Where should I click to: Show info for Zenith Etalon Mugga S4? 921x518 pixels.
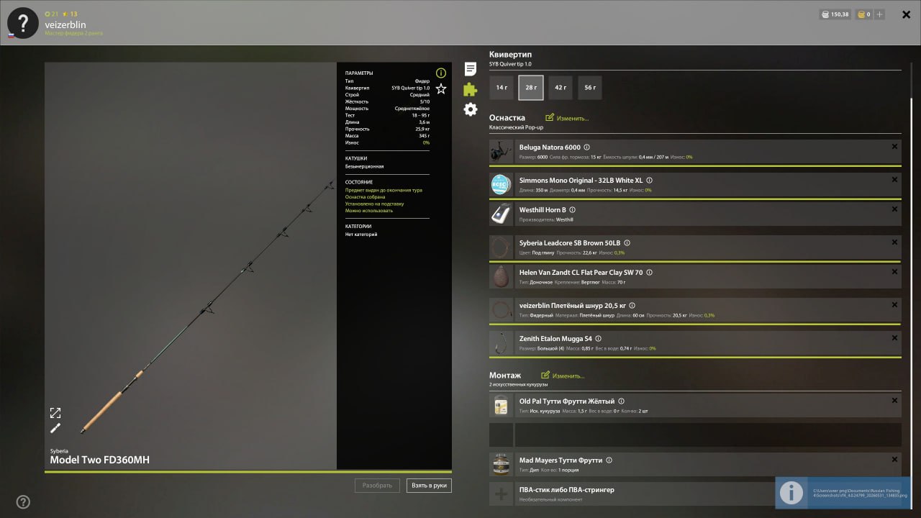click(599, 339)
